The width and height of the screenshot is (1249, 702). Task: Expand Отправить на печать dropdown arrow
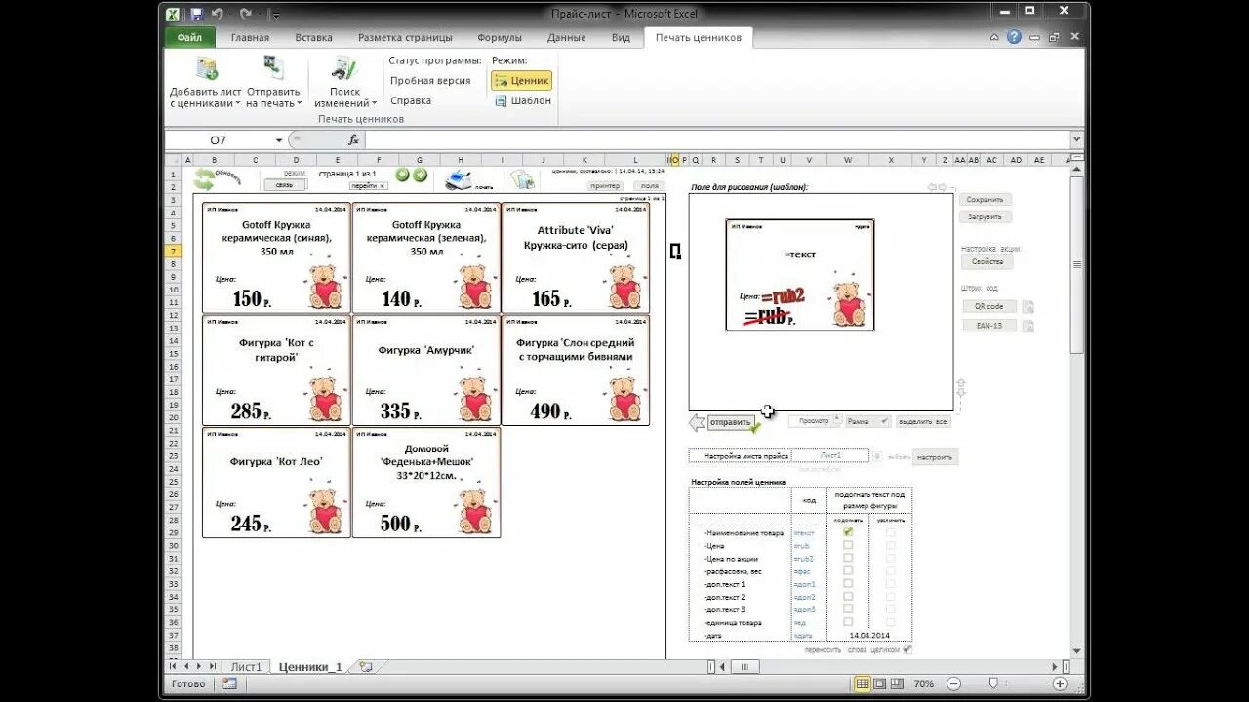tap(300, 103)
